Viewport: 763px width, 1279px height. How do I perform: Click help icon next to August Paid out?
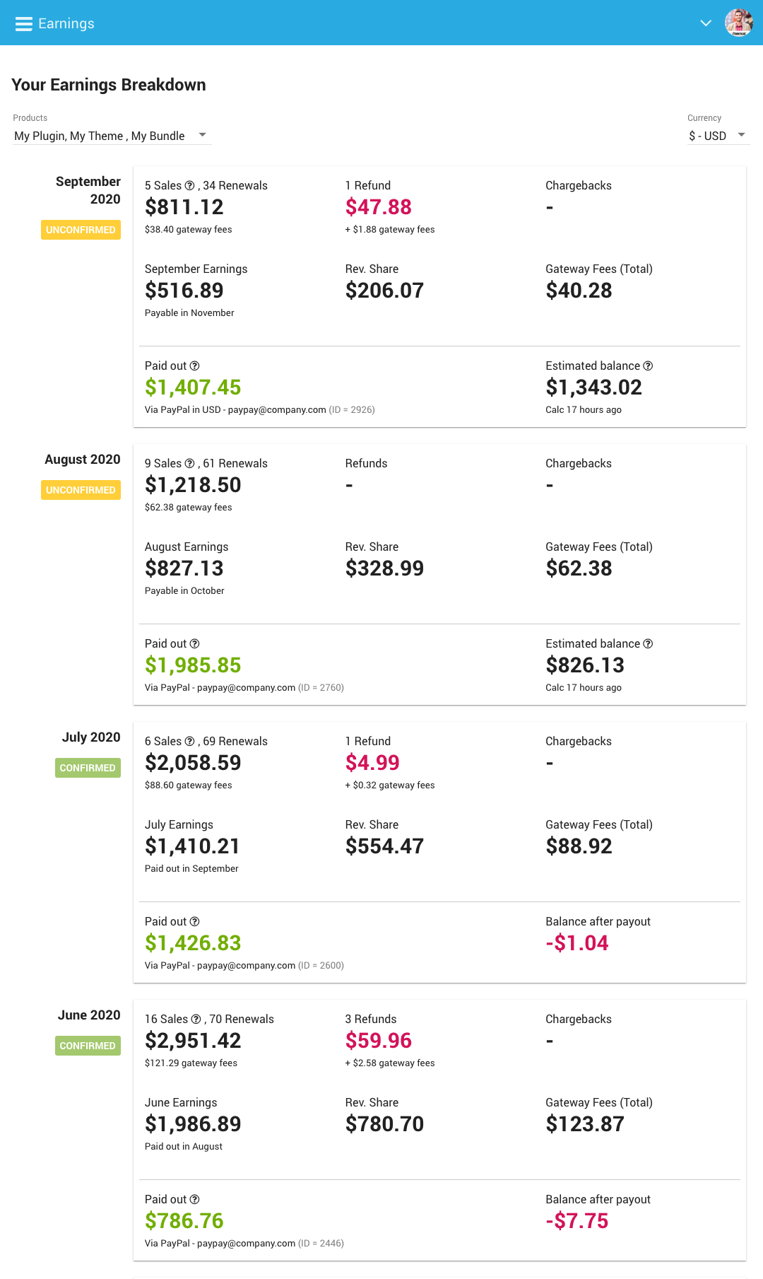pyautogui.click(x=195, y=644)
